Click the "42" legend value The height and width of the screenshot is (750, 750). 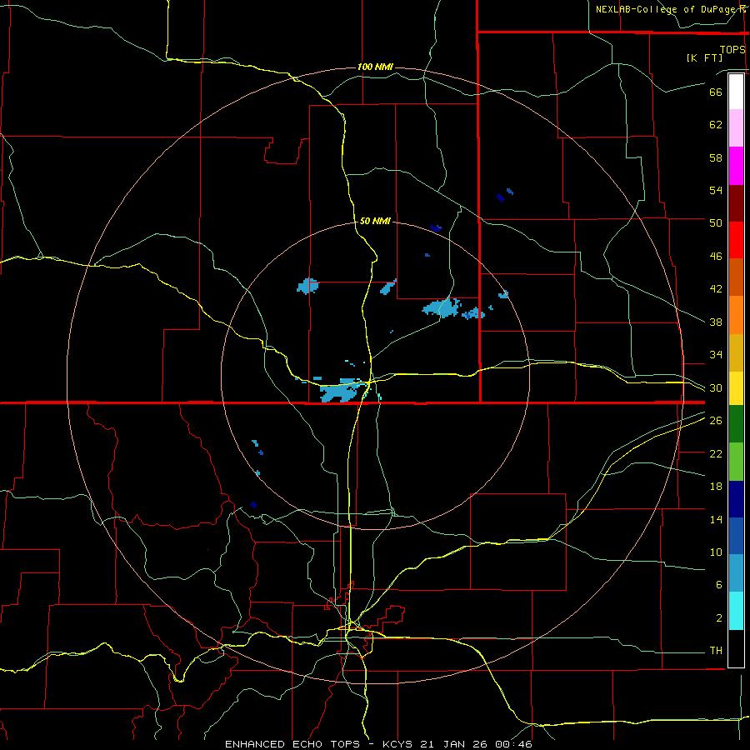(716, 289)
